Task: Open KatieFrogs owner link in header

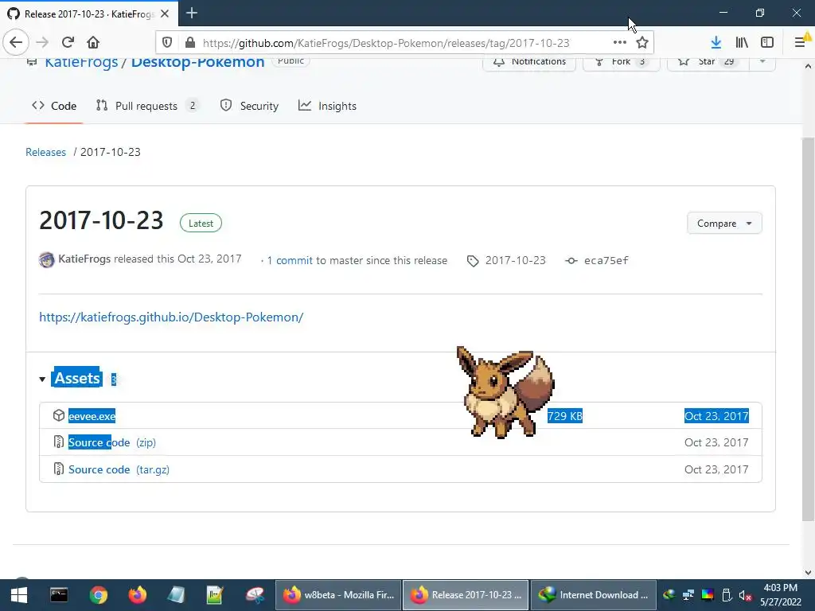Action: tap(82, 63)
